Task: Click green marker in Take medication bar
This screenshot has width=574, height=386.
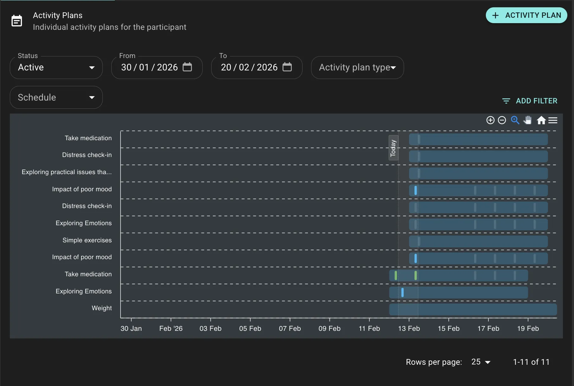Action: click(x=396, y=275)
